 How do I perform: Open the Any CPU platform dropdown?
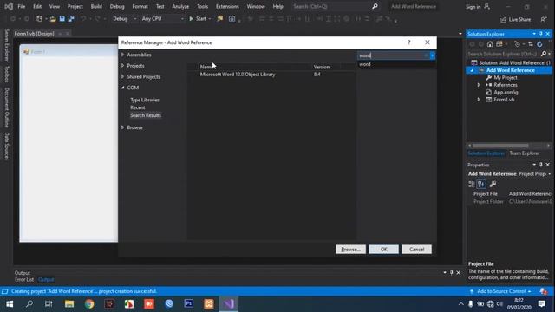point(182,19)
